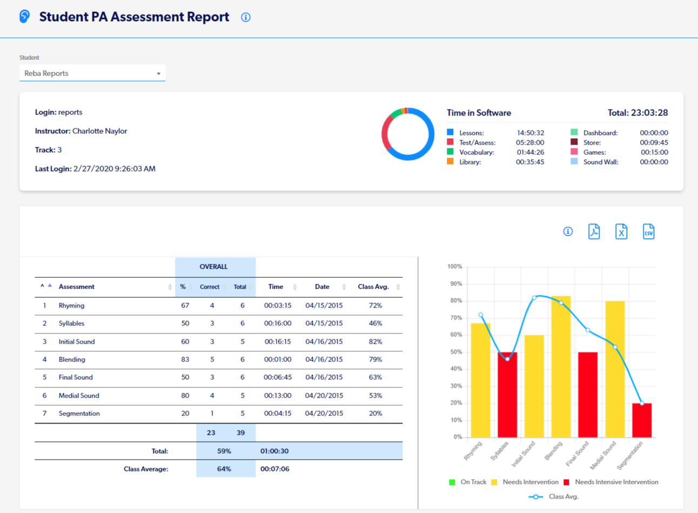Export the report to Excel
Screen dimensions: 698x513
[621, 231]
